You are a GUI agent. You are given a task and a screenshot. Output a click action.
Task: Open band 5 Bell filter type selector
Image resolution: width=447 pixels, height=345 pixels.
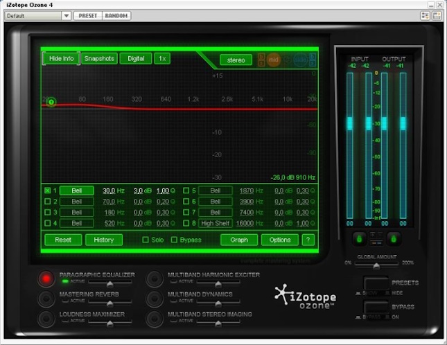(x=216, y=191)
